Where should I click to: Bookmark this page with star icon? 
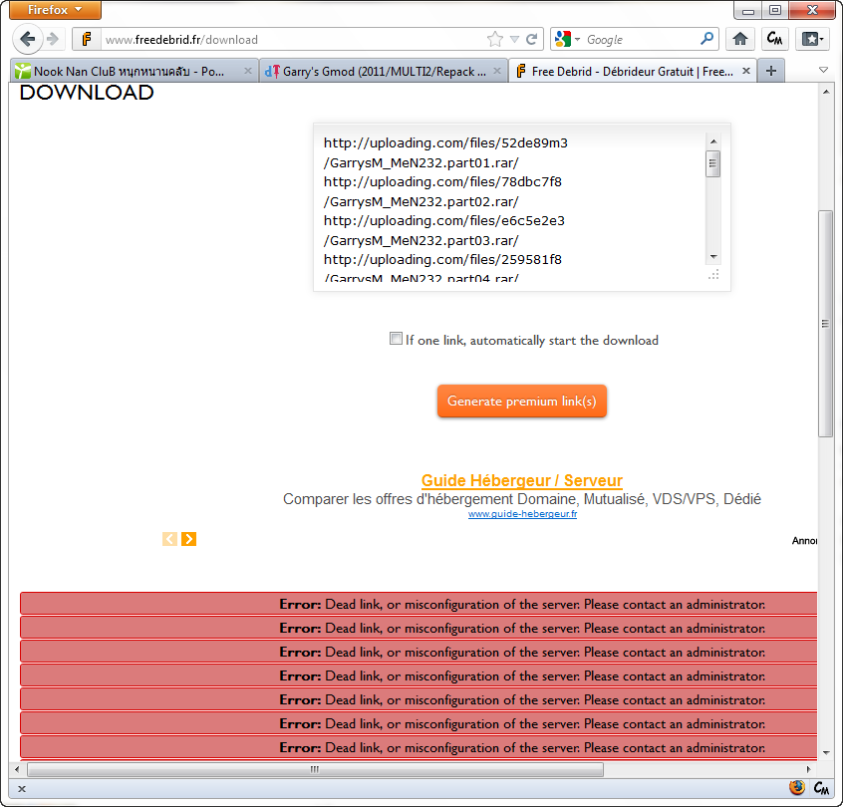(x=494, y=39)
